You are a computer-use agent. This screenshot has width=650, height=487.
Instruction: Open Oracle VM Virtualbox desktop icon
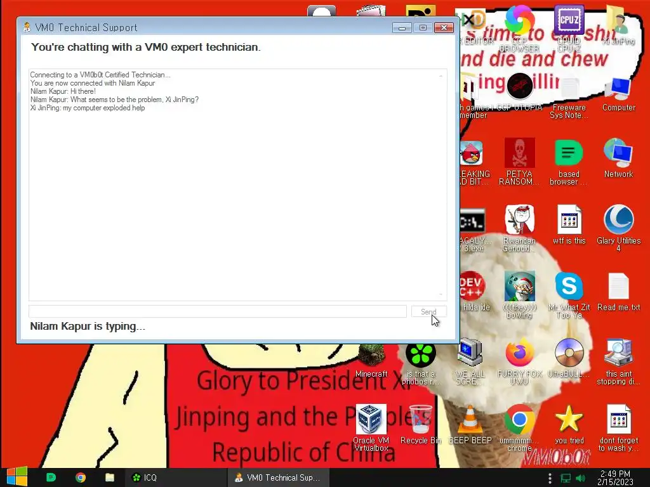(x=371, y=428)
